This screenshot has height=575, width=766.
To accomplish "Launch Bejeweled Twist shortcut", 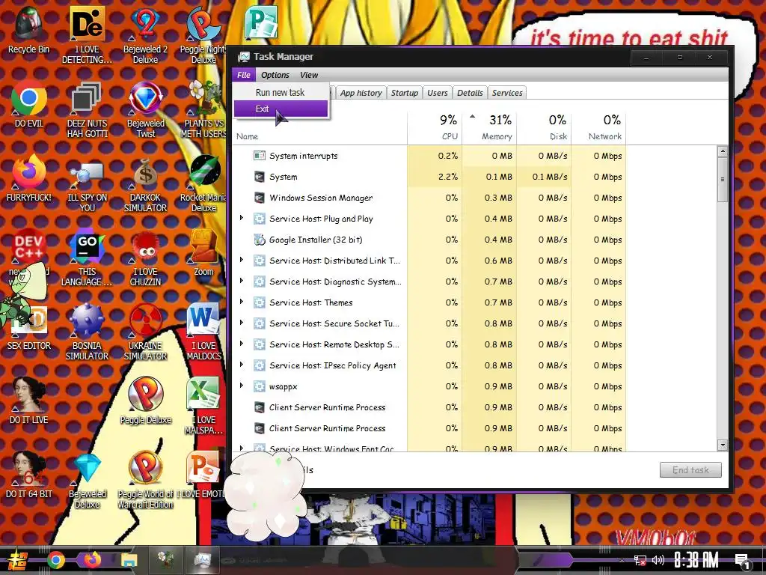I will click(145, 109).
